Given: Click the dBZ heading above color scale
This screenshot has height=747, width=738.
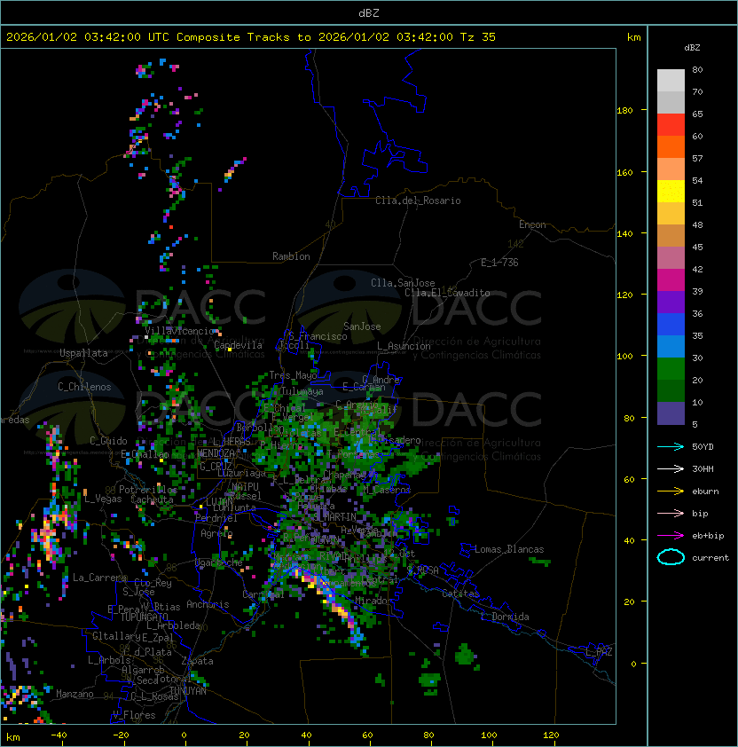Looking at the screenshot, I should (692, 48).
